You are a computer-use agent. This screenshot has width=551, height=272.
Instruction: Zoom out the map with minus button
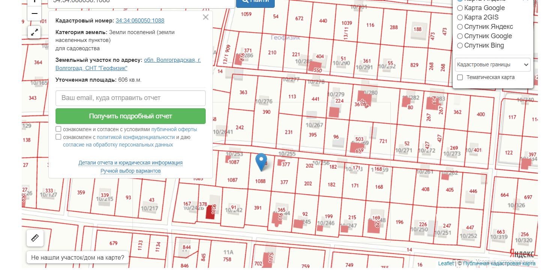point(35,14)
